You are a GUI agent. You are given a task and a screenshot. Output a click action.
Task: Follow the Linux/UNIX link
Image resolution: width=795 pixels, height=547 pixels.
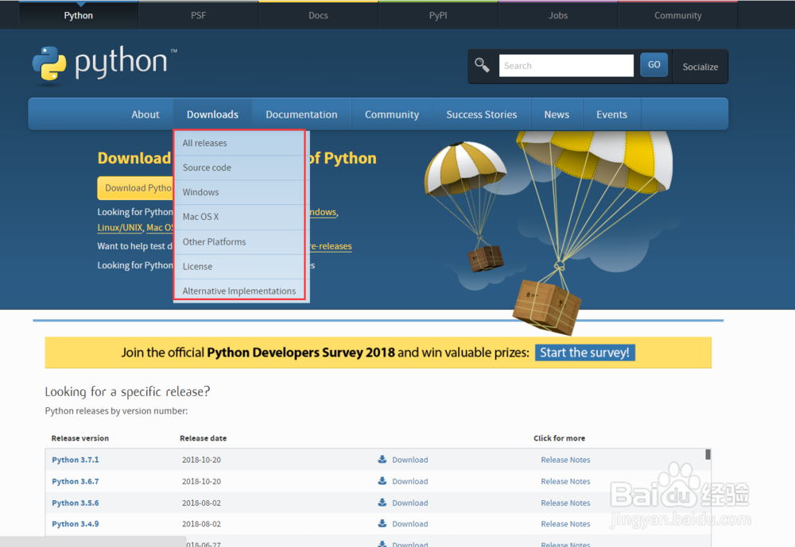tap(120, 227)
